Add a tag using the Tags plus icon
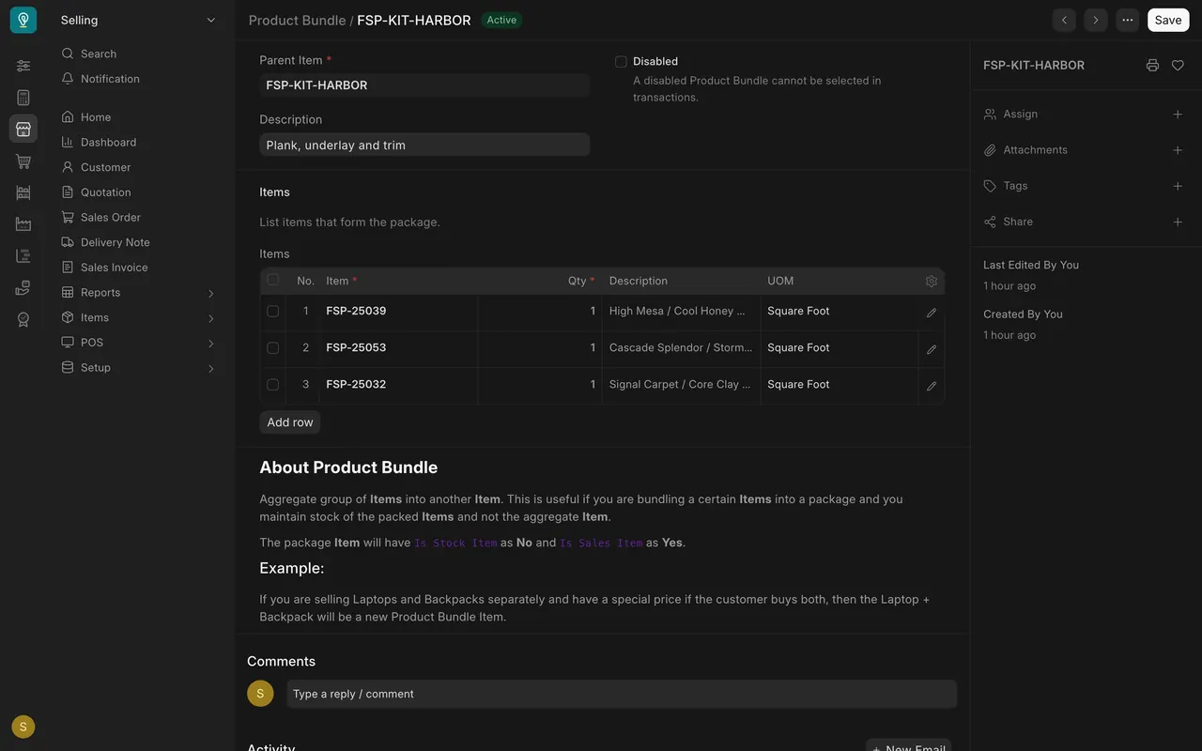1202x751 pixels. (x=1178, y=186)
